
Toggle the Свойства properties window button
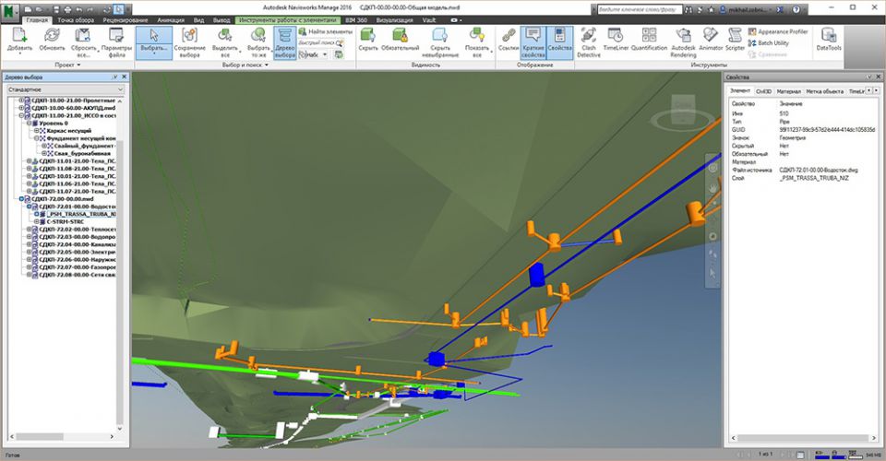[x=560, y=43]
